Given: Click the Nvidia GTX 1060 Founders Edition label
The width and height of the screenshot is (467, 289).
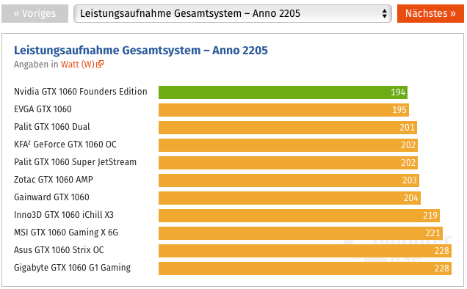Looking at the screenshot, I should pyautogui.click(x=81, y=92).
